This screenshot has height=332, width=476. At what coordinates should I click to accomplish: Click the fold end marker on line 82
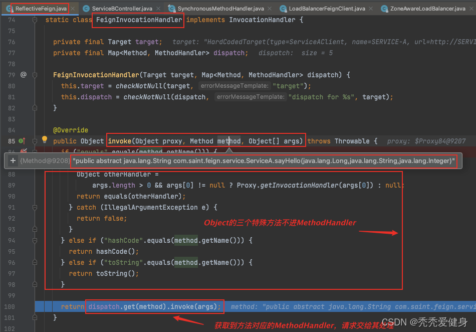35,108
